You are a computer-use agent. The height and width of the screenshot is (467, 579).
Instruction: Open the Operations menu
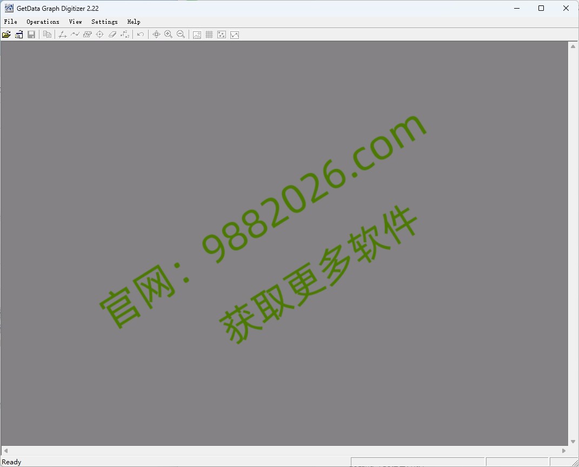43,22
